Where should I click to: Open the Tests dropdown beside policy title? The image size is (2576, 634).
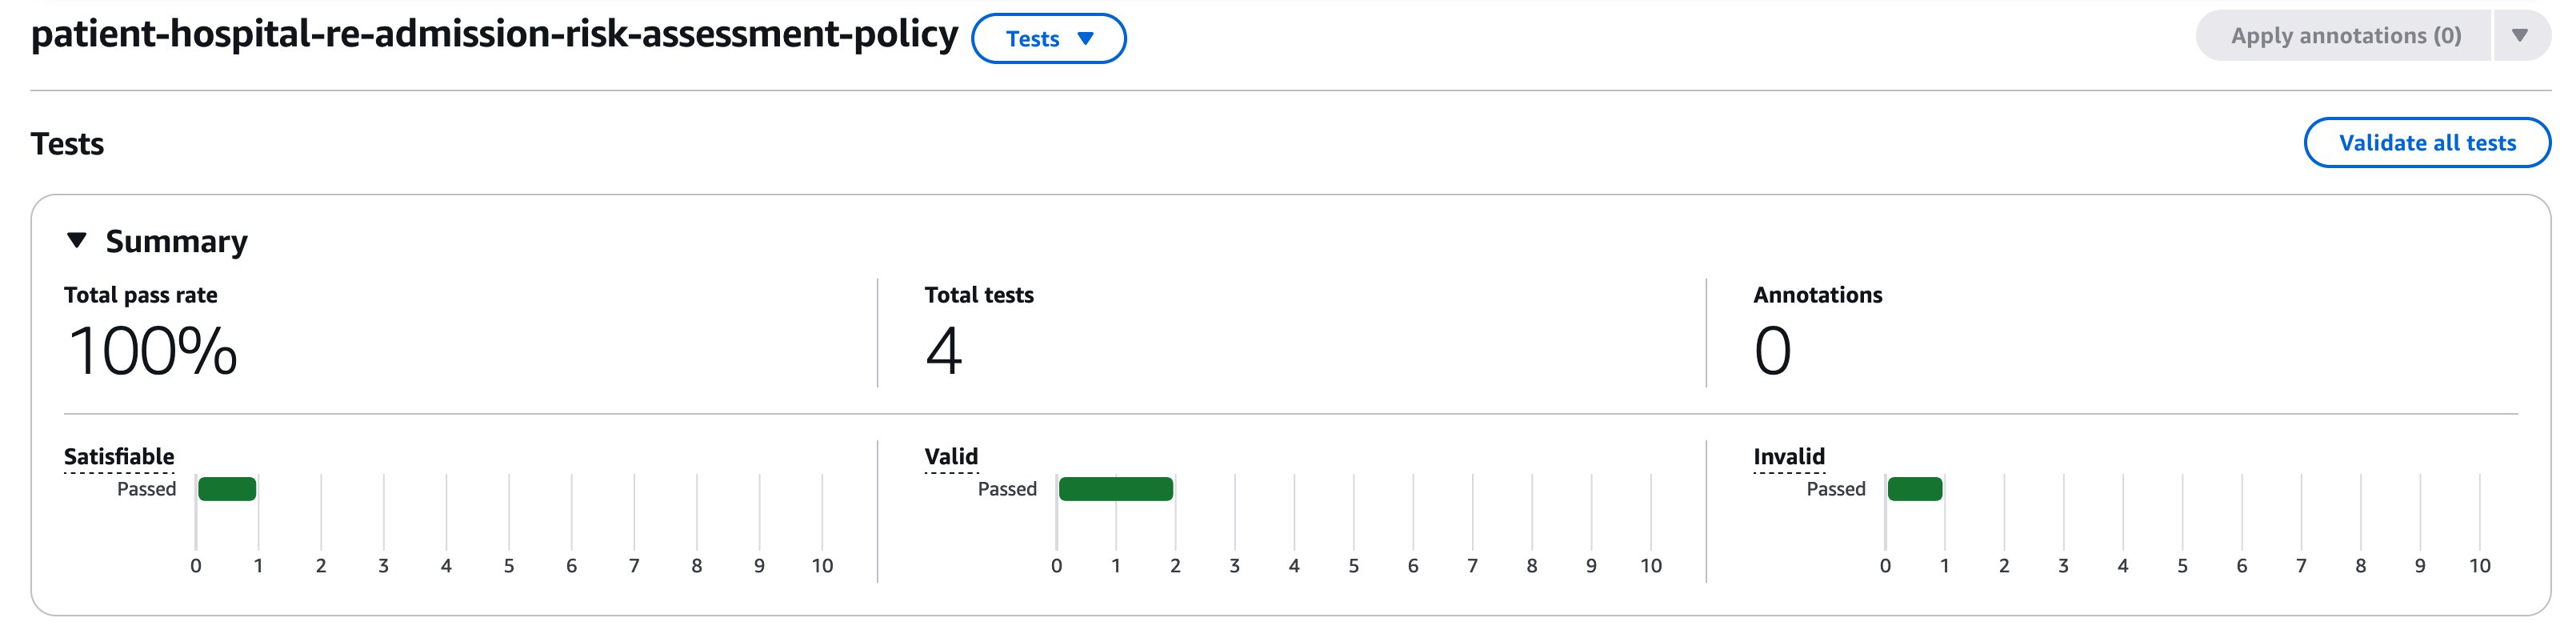click(1048, 39)
